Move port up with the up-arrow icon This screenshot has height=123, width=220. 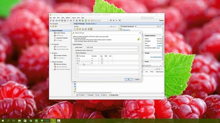coord(77,61)
